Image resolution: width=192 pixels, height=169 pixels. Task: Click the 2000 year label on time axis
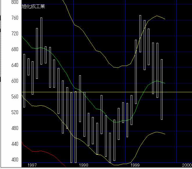pyautogui.click(x=186, y=165)
